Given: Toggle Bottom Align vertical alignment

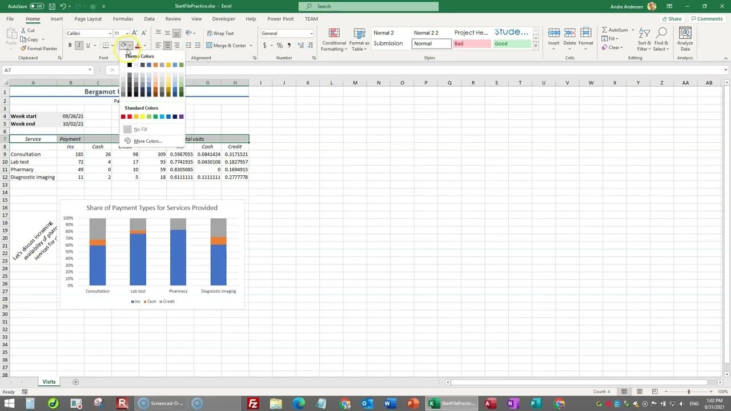Looking at the screenshot, I should 176,33.
